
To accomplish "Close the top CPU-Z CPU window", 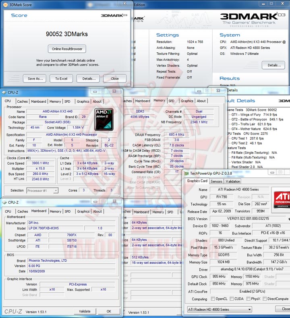I will [114, 91].
